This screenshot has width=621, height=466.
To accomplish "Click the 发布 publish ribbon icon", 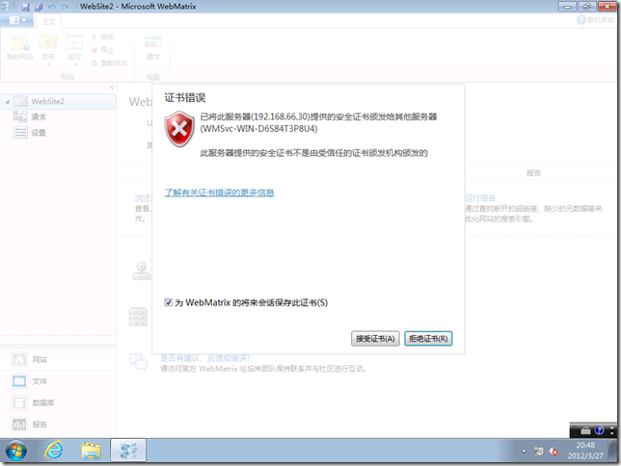I will pyautogui.click(x=48, y=44).
